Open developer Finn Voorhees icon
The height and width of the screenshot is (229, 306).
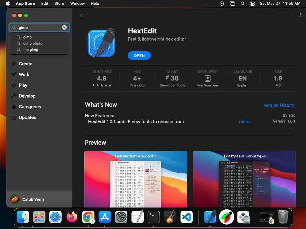(x=207, y=78)
